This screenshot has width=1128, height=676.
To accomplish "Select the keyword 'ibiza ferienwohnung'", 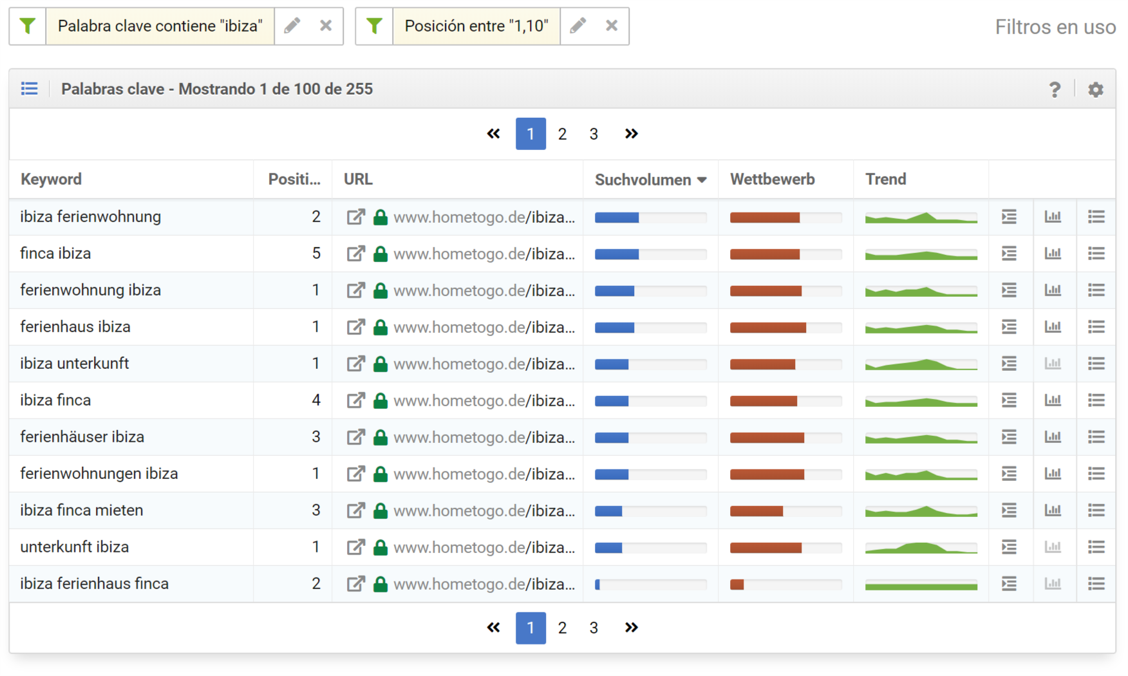I will click(x=91, y=217).
